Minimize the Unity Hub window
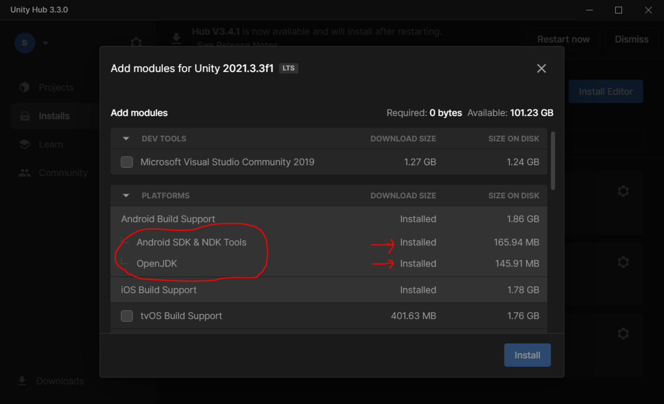Viewport: 664px width, 404px height. [589, 10]
